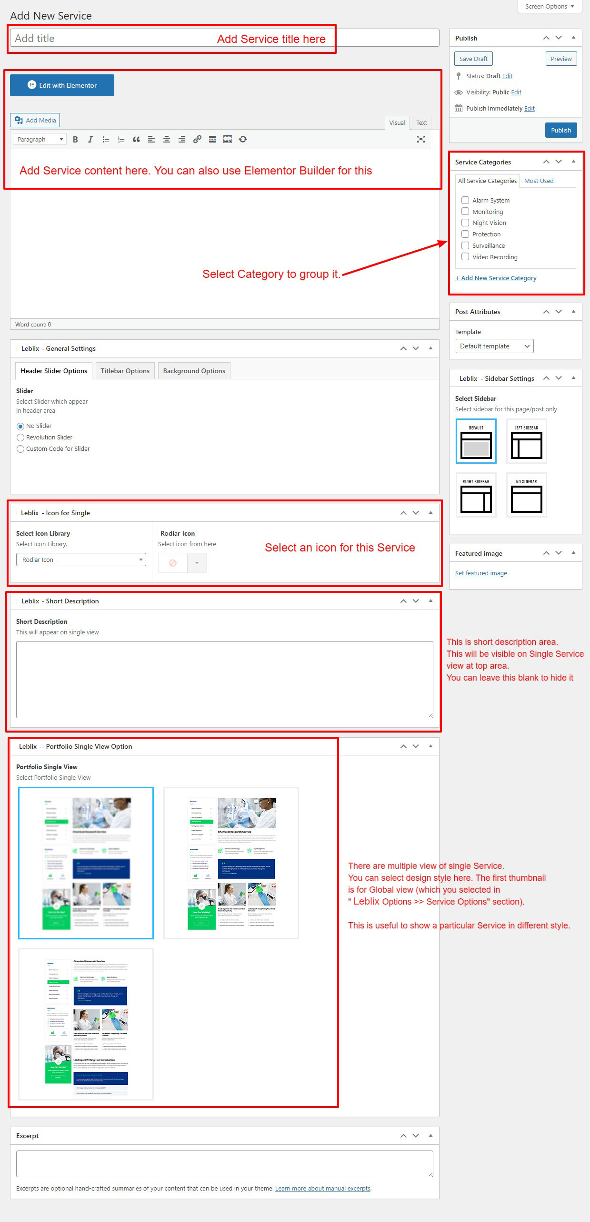
Task: Apply italic formatting in editor toolbar
Action: [x=90, y=139]
